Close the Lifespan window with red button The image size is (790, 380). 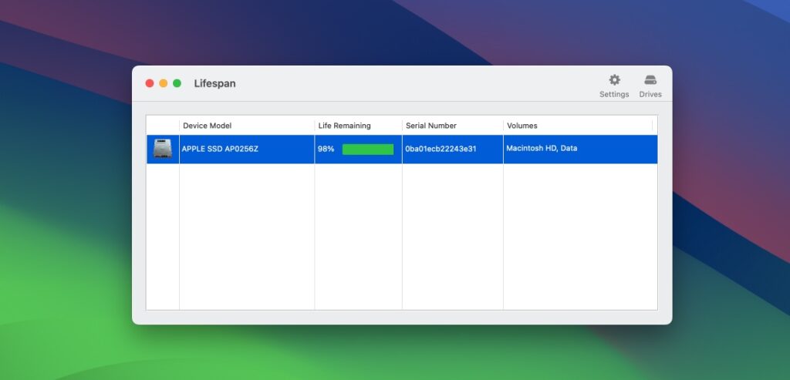point(150,83)
